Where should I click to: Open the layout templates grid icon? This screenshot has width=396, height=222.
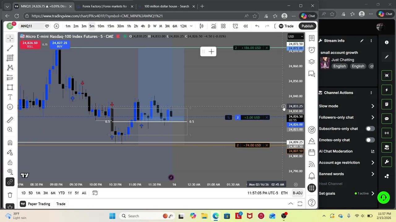[x=223, y=26]
